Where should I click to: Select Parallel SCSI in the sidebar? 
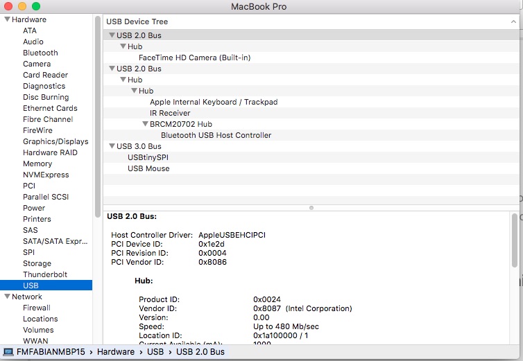pyautogui.click(x=46, y=197)
